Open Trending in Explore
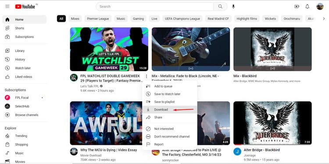This screenshot has width=329, height=164. tap(24, 136)
